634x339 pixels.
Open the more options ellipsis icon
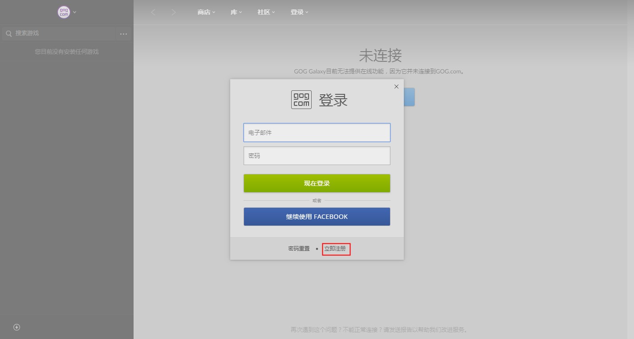tap(123, 33)
